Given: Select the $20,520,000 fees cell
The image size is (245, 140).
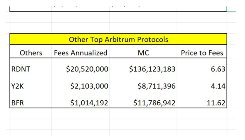Looking at the screenshot, I should click(80, 66).
